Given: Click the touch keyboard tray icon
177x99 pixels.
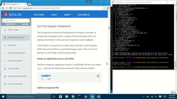Looking at the screenshot, I should (x=165, y=97).
